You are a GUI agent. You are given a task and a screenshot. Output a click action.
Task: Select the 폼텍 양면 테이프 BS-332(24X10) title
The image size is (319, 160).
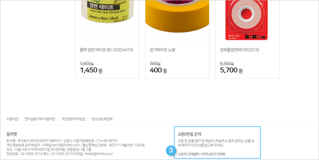tap(106, 50)
